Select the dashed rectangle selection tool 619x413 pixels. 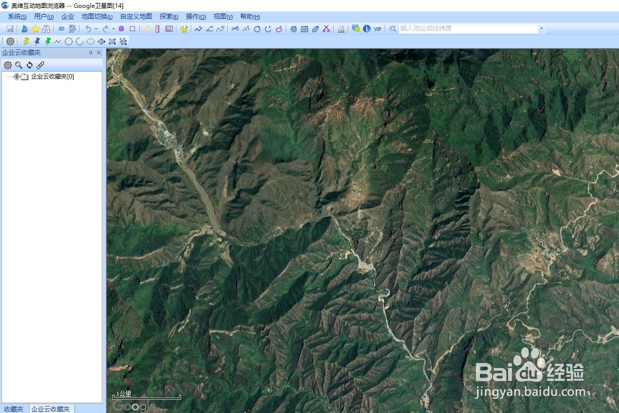pyautogui.click(x=133, y=29)
